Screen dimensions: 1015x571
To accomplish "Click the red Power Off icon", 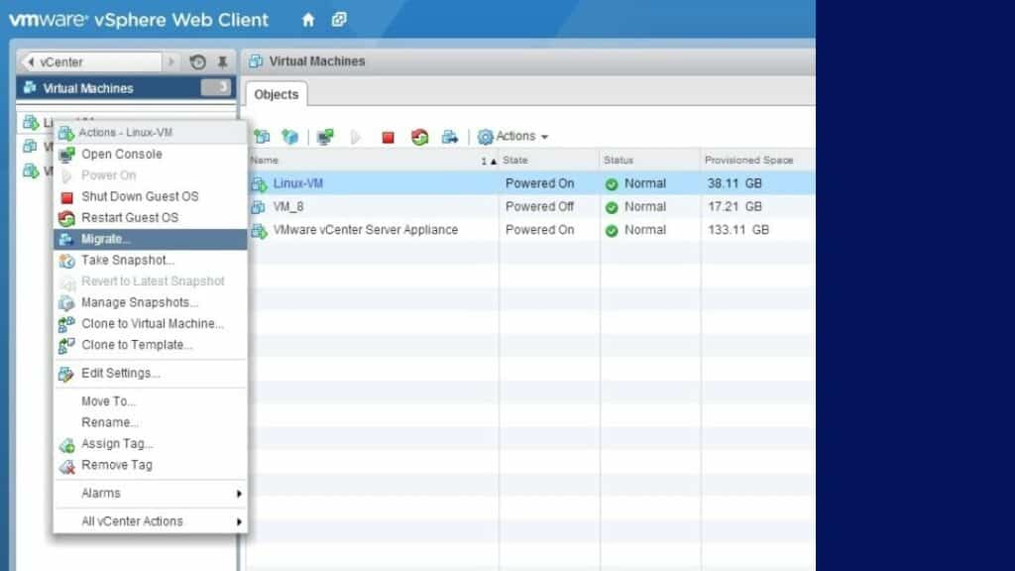I will [389, 136].
